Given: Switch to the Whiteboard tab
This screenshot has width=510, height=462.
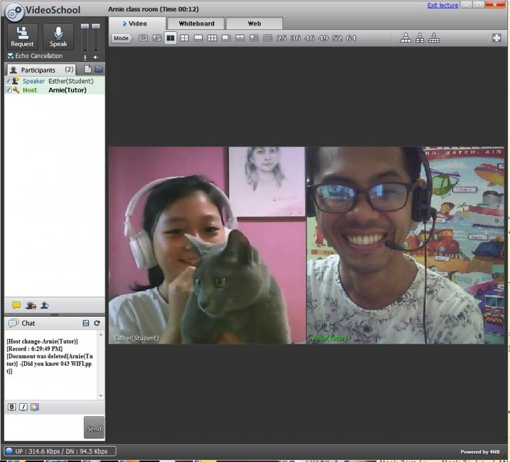Looking at the screenshot, I should [x=196, y=24].
